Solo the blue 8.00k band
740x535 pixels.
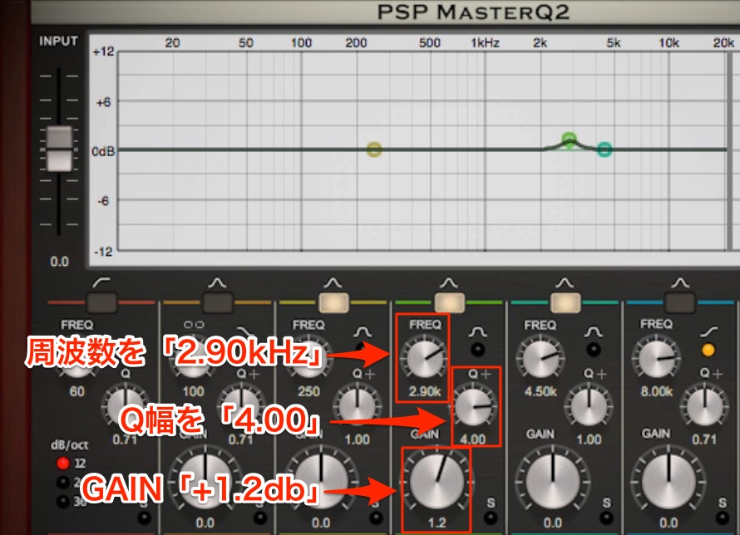point(722,518)
